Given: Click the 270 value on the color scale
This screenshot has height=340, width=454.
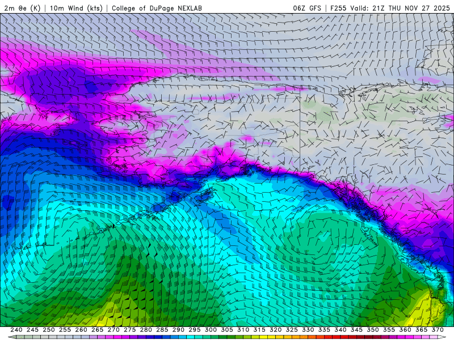Looking at the screenshot, I should point(113,330).
